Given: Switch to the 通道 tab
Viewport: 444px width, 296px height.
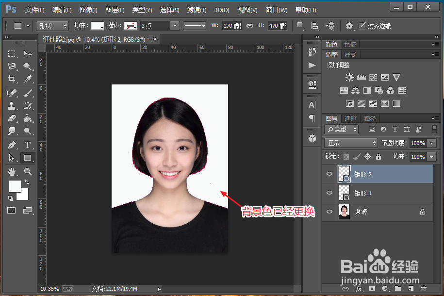Looking at the screenshot, I should [350, 118].
